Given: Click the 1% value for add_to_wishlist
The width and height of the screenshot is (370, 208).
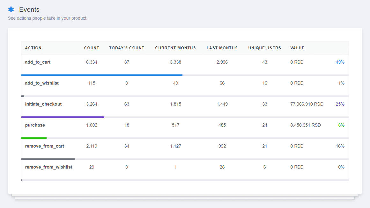Looking at the screenshot, I should click(341, 83).
